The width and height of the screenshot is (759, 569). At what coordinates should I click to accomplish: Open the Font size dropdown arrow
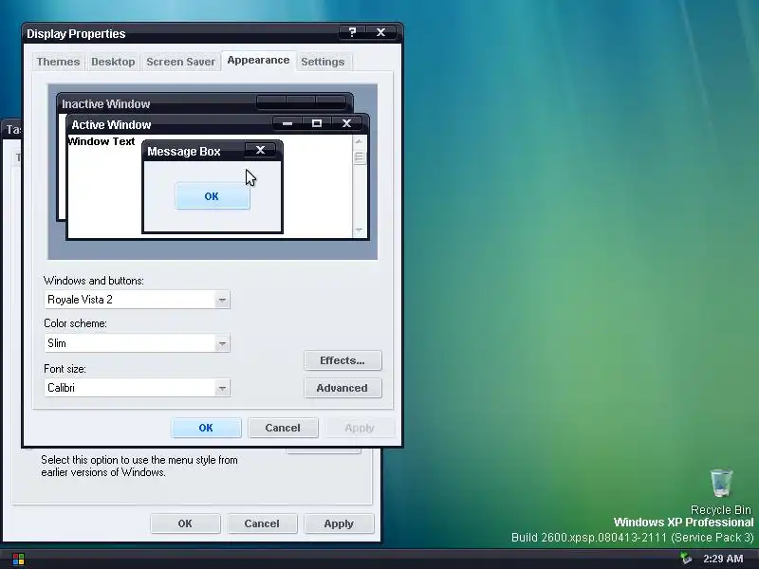pos(222,388)
